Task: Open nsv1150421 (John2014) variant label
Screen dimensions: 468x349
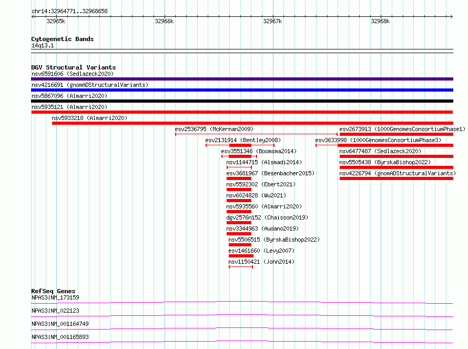Action: pyautogui.click(x=261, y=262)
